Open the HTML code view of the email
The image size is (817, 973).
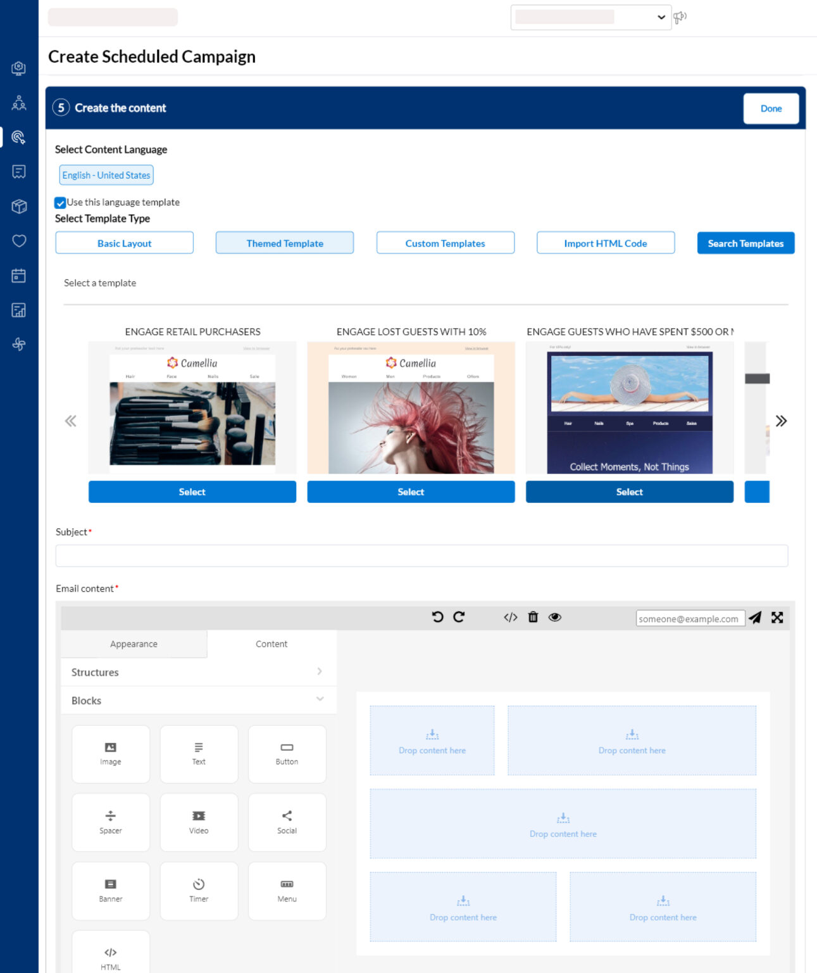[511, 617]
